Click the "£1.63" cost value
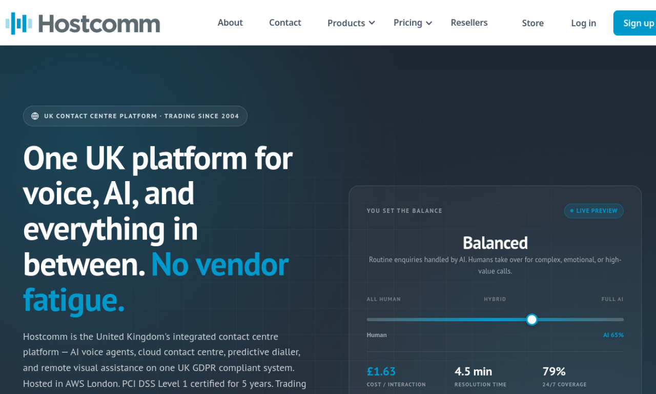Screen dimensions: 656x394 pos(381,371)
